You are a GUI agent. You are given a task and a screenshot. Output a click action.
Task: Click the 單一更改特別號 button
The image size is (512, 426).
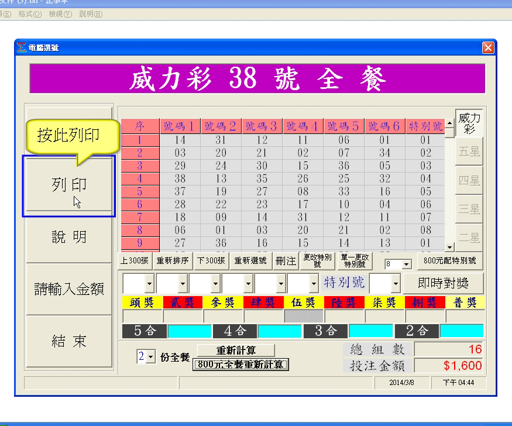coord(355,261)
